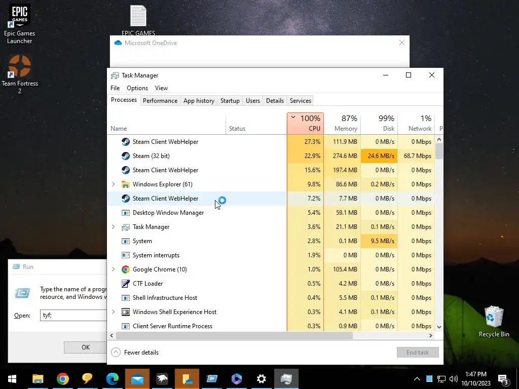Sort processes by Memory column header

click(x=342, y=124)
